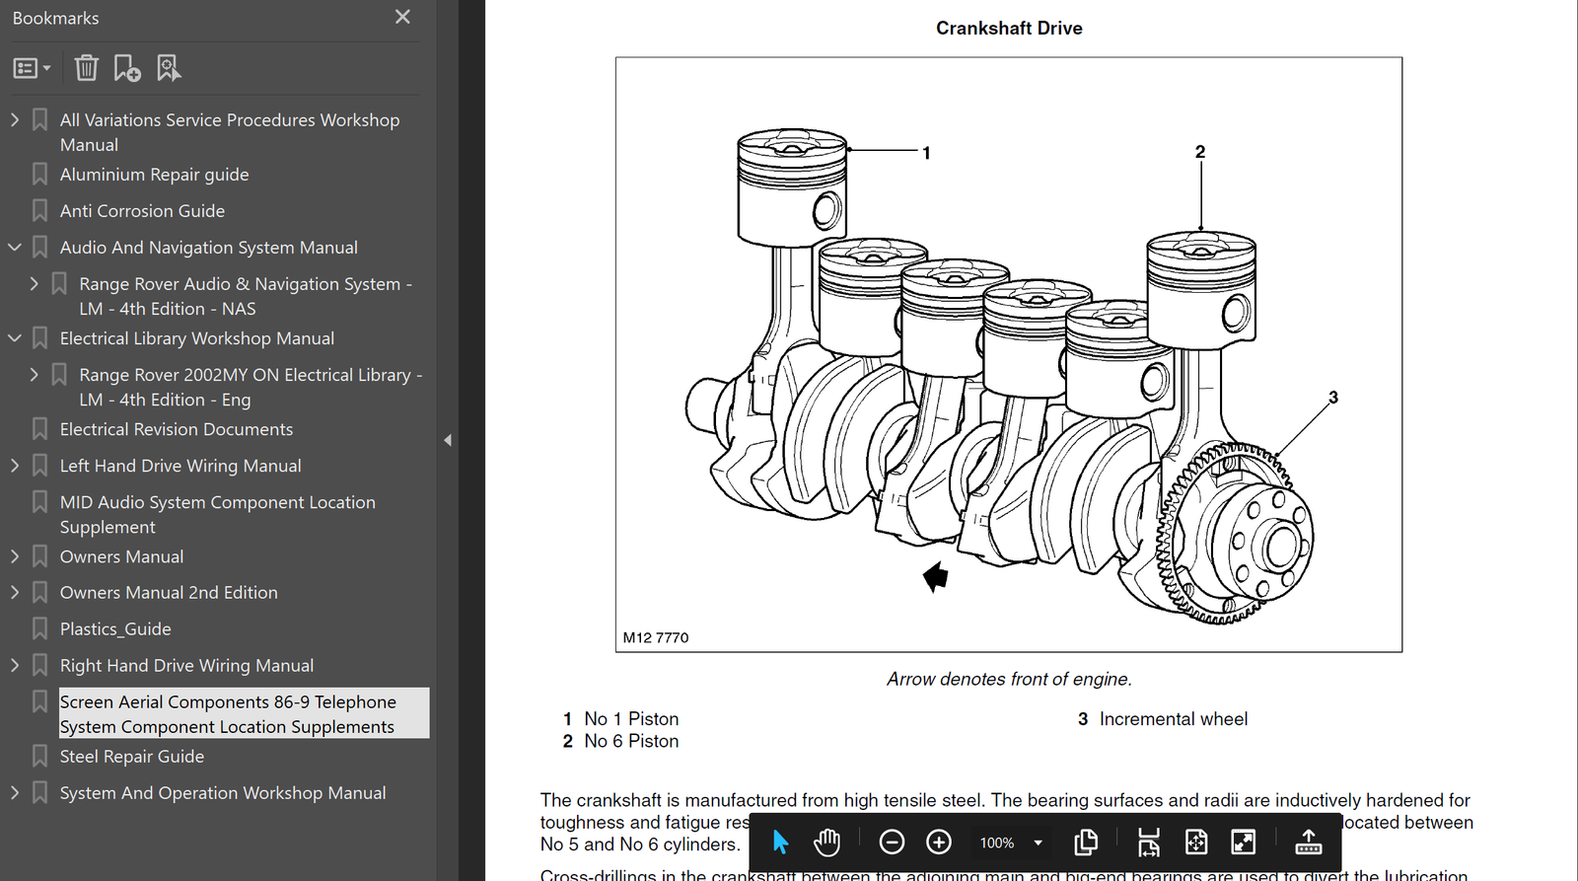Click the last toolbar icon with upward arrow
This screenshot has width=1578, height=881.
[x=1309, y=842]
